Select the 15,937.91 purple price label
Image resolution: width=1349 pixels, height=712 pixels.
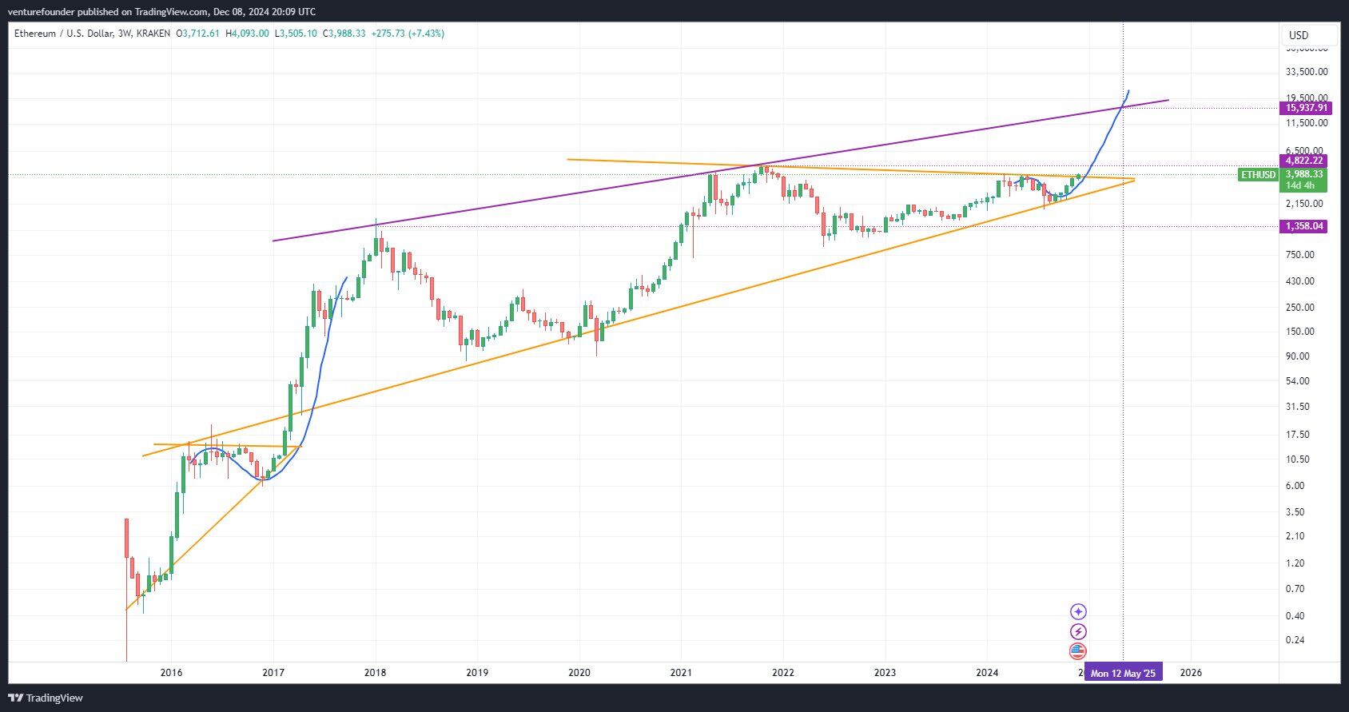tap(1306, 108)
